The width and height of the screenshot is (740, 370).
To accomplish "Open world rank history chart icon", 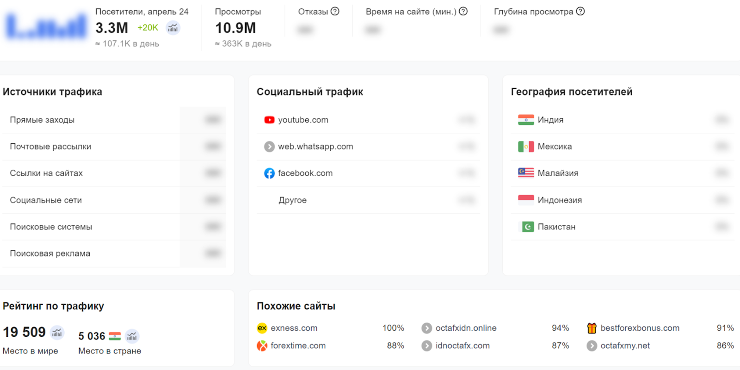I will click(x=57, y=332).
